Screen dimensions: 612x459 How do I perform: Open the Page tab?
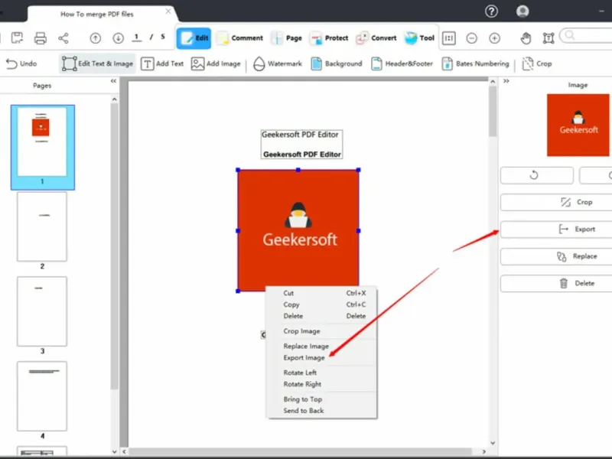[287, 37]
